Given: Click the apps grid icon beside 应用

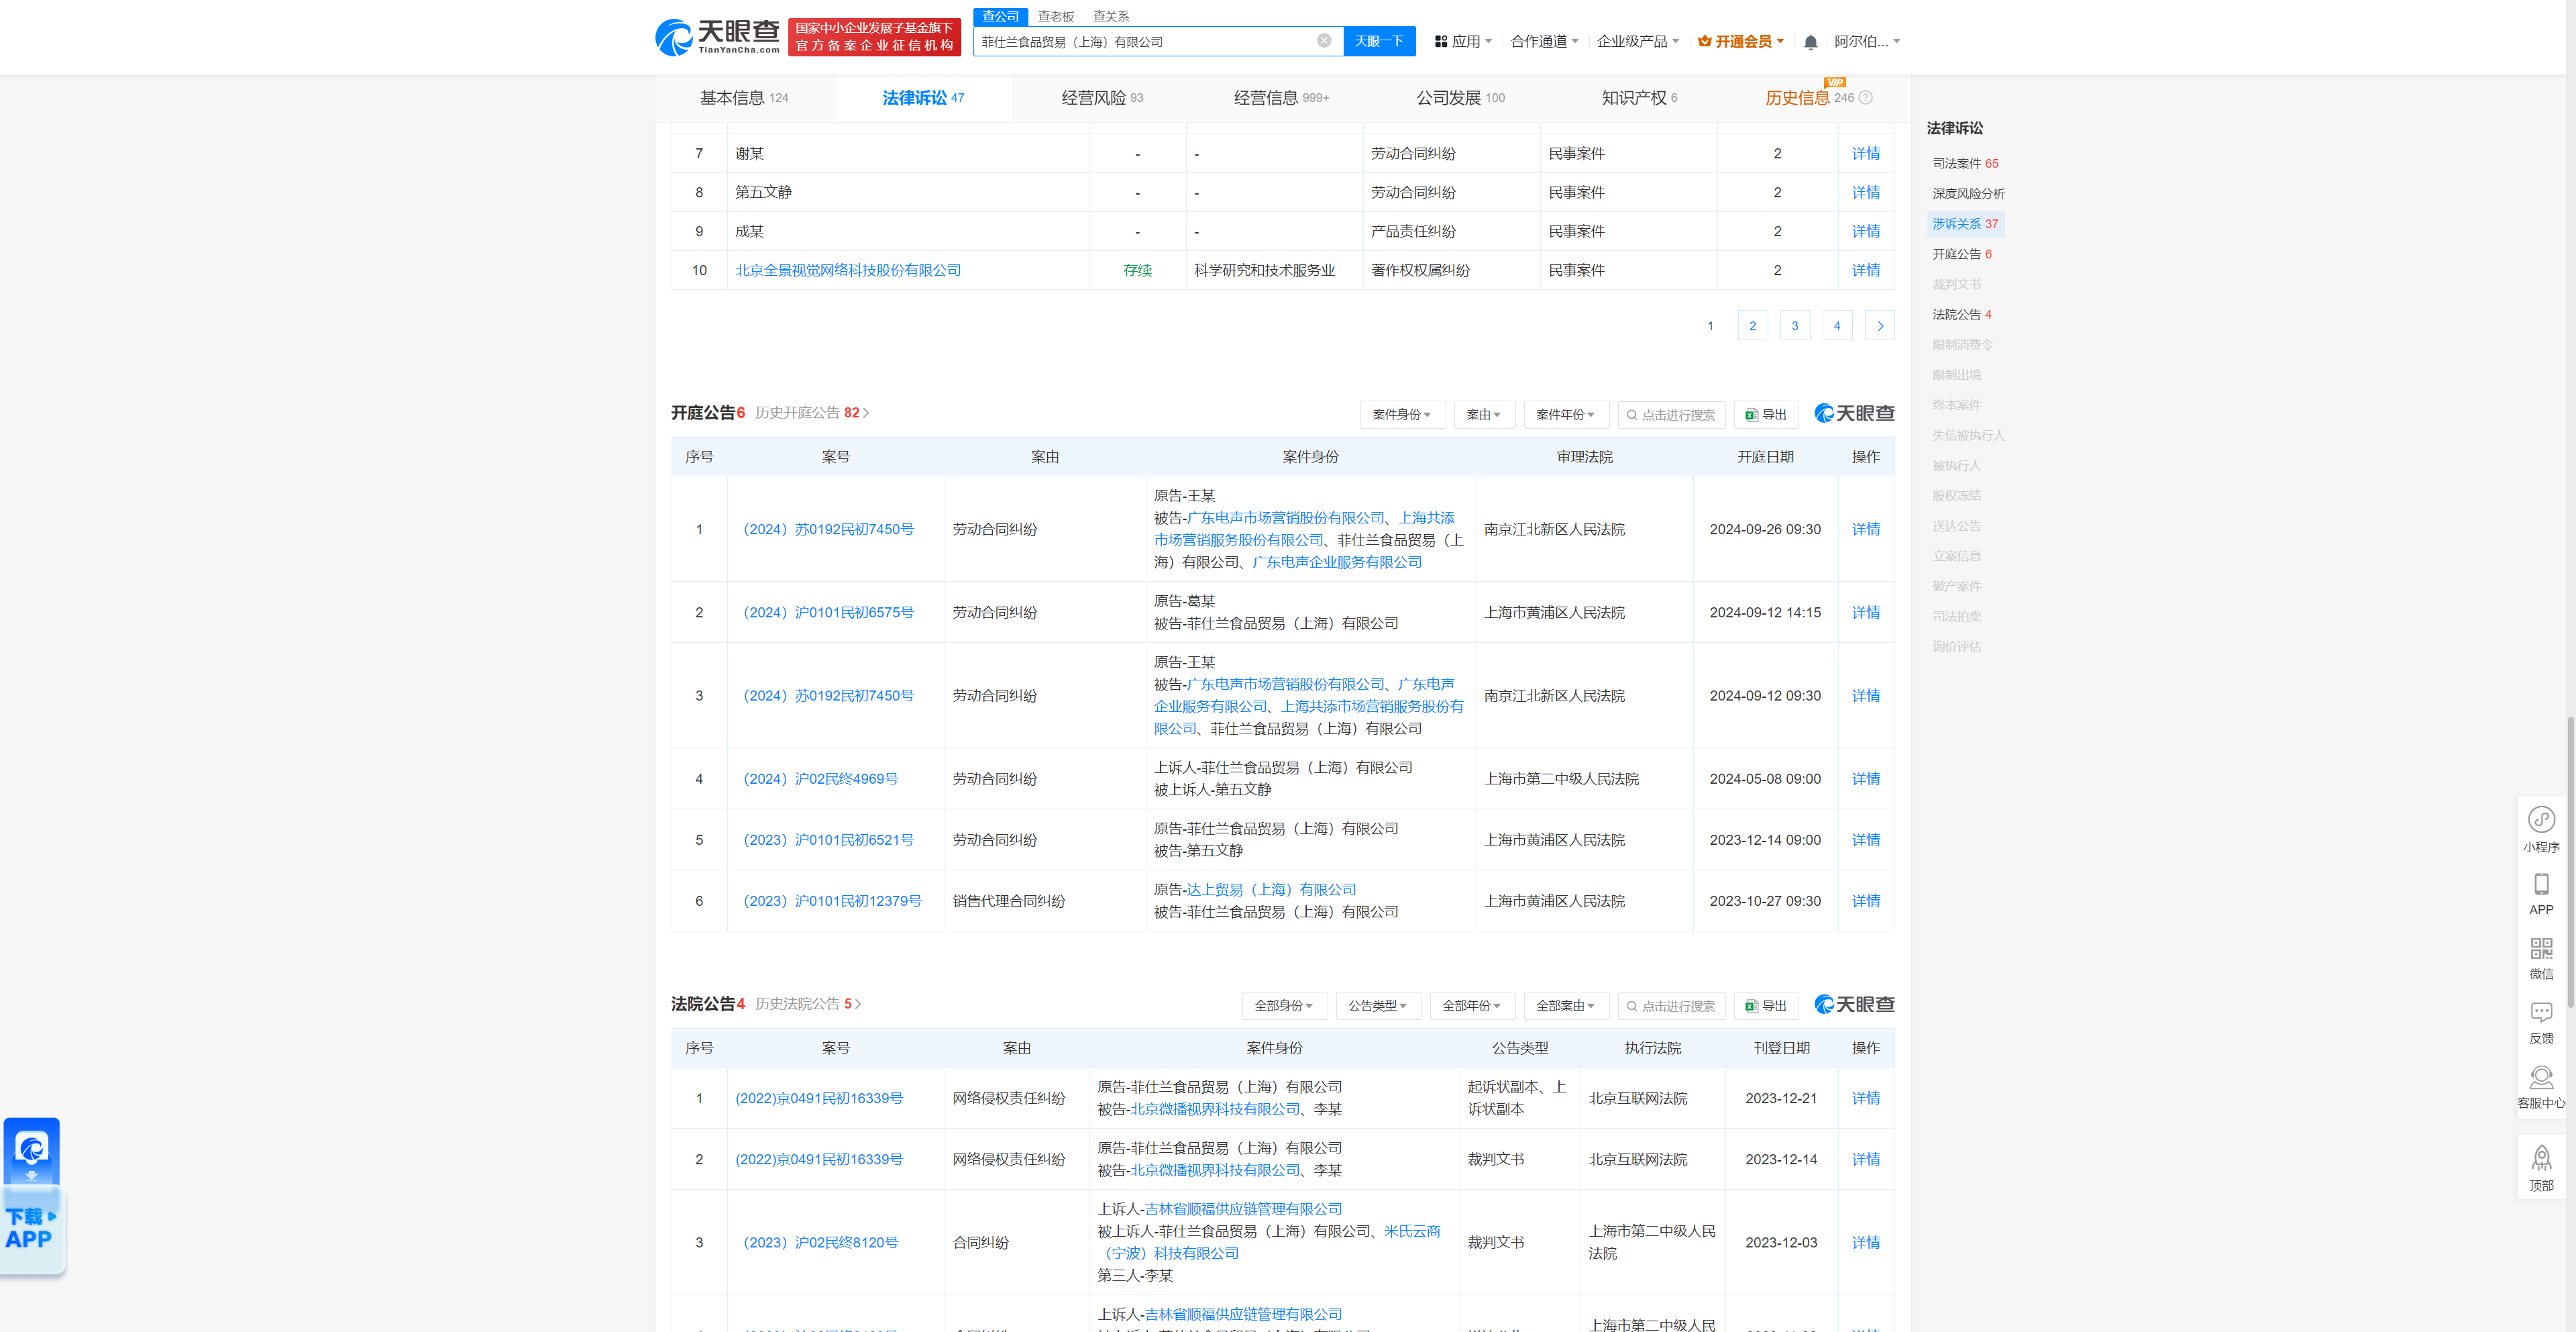Looking at the screenshot, I should pyautogui.click(x=1441, y=42).
